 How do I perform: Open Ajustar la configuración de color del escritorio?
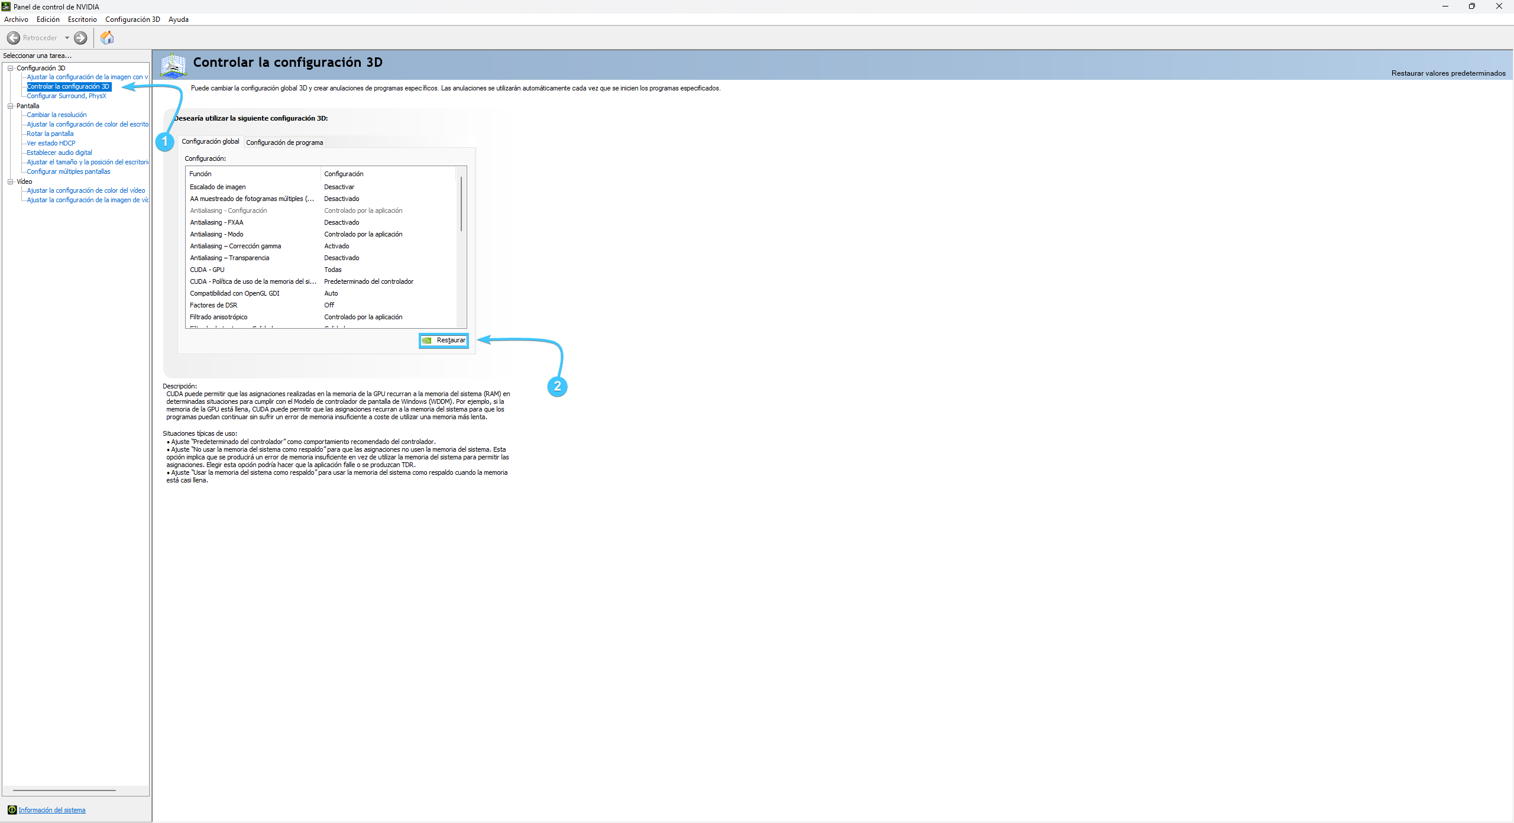coord(88,124)
